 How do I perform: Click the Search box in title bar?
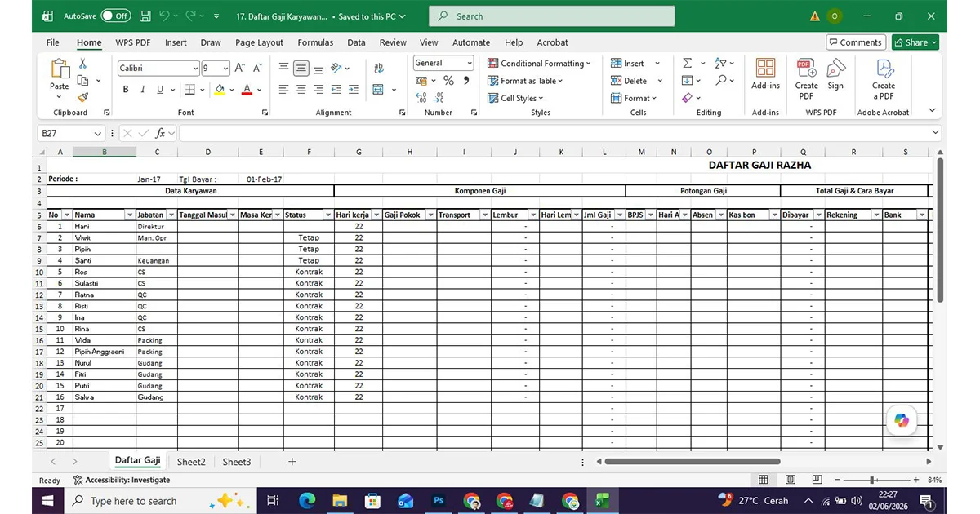click(x=552, y=16)
